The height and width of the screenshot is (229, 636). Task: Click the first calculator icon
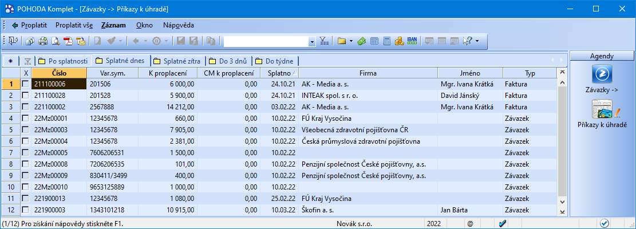coord(374,41)
